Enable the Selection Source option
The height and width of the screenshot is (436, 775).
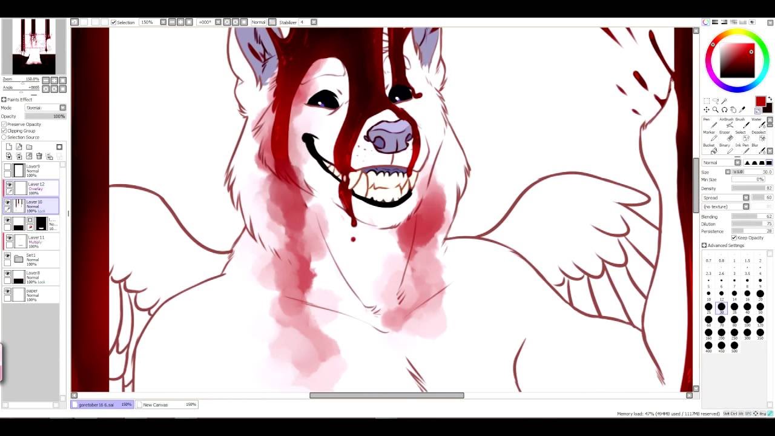tap(4, 137)
